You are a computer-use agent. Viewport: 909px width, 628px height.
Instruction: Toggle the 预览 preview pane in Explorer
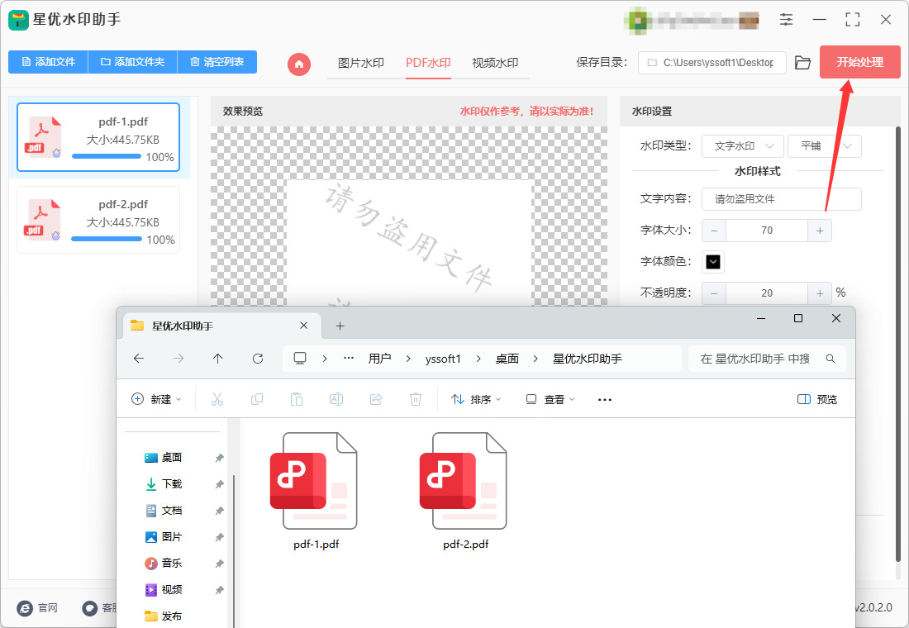point(817,399)
